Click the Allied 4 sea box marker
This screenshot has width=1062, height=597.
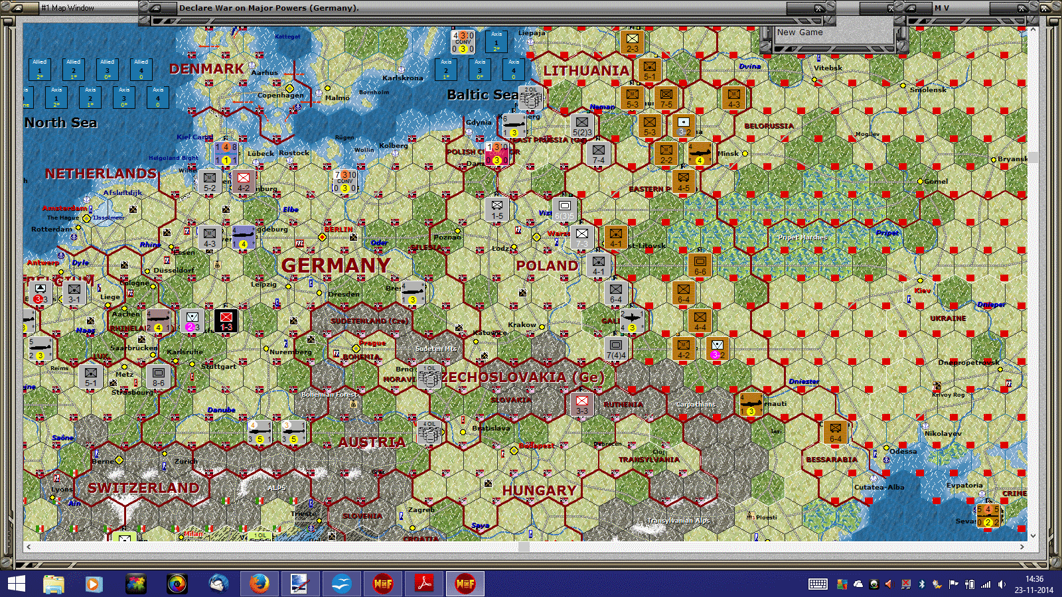click(141, 69)
